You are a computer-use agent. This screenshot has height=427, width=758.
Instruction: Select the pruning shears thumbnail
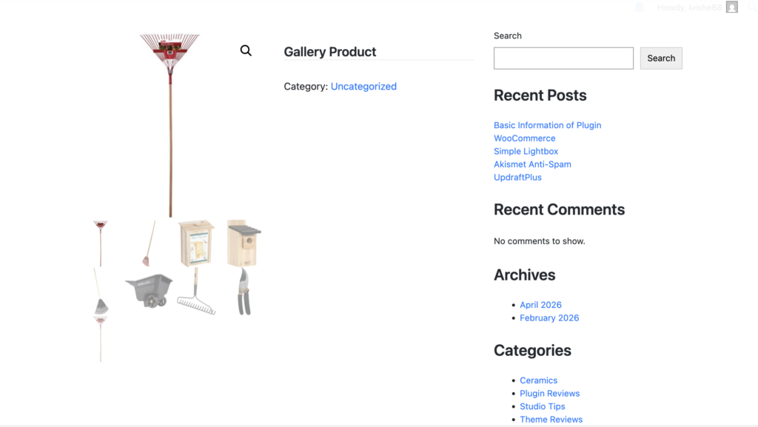click(244, 292)
